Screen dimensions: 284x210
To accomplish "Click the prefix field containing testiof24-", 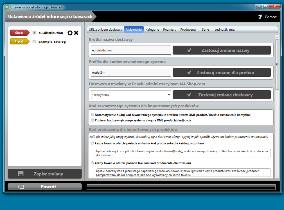I will [131, 73].
